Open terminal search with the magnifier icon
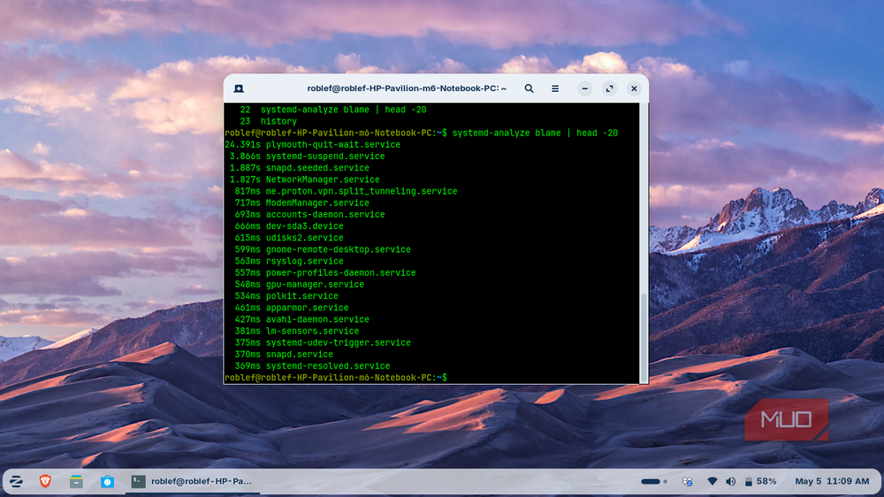884x497 pixels. click(x=529, y=88)
